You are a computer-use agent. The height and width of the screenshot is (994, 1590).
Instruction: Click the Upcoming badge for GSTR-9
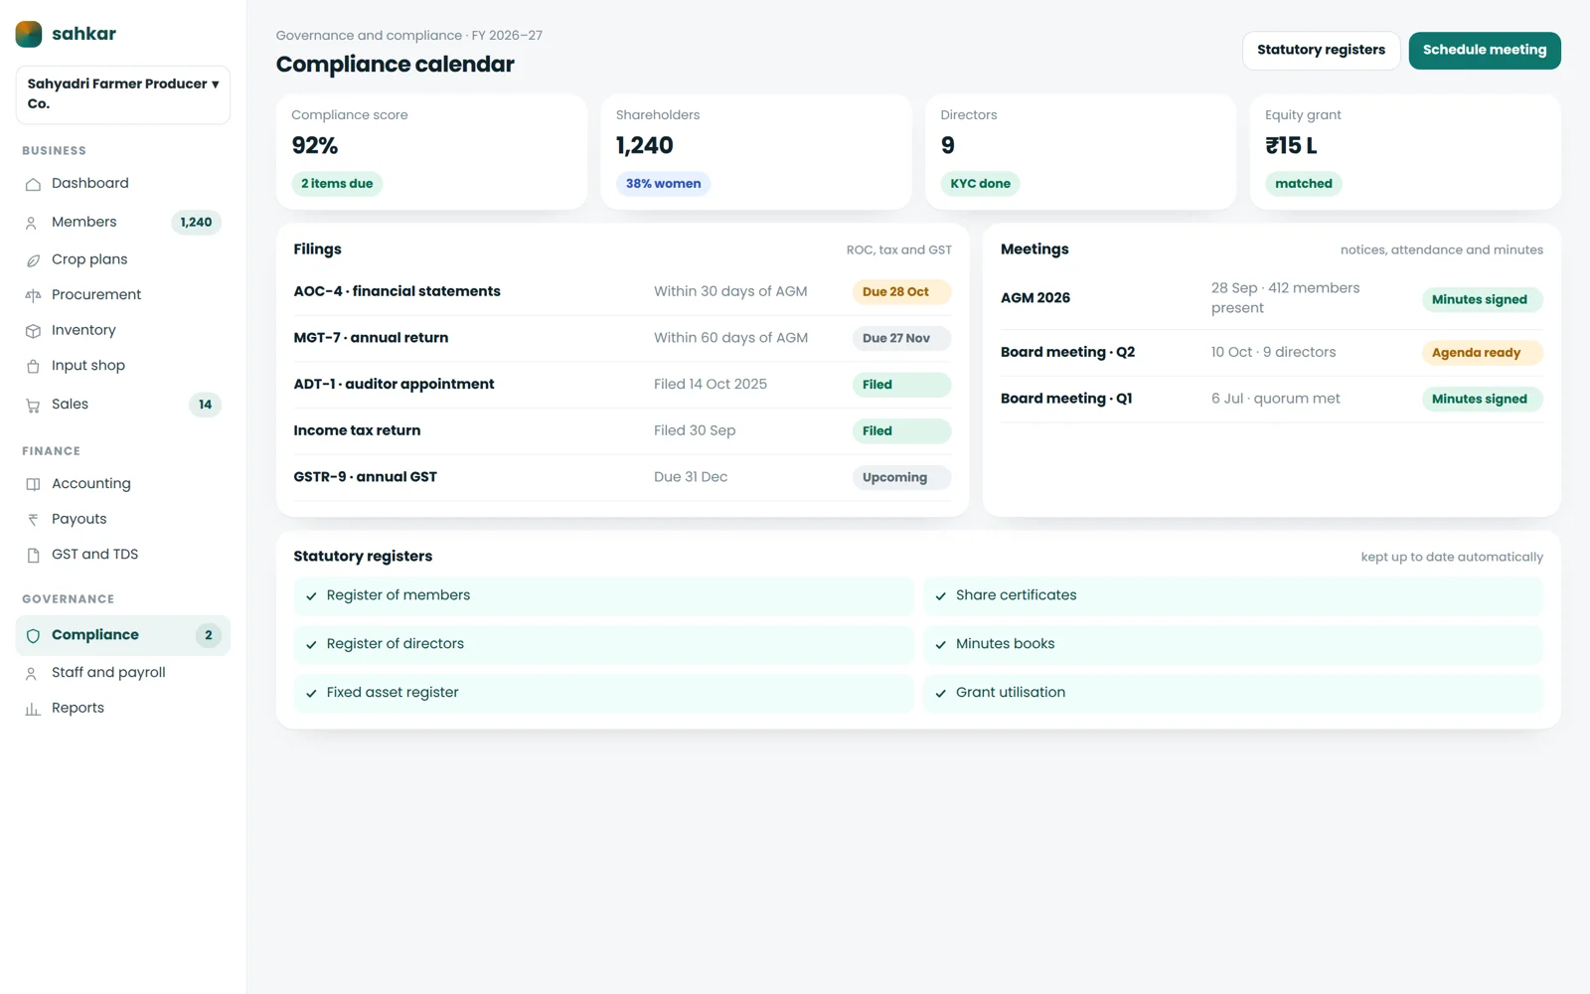coord(901,477)
